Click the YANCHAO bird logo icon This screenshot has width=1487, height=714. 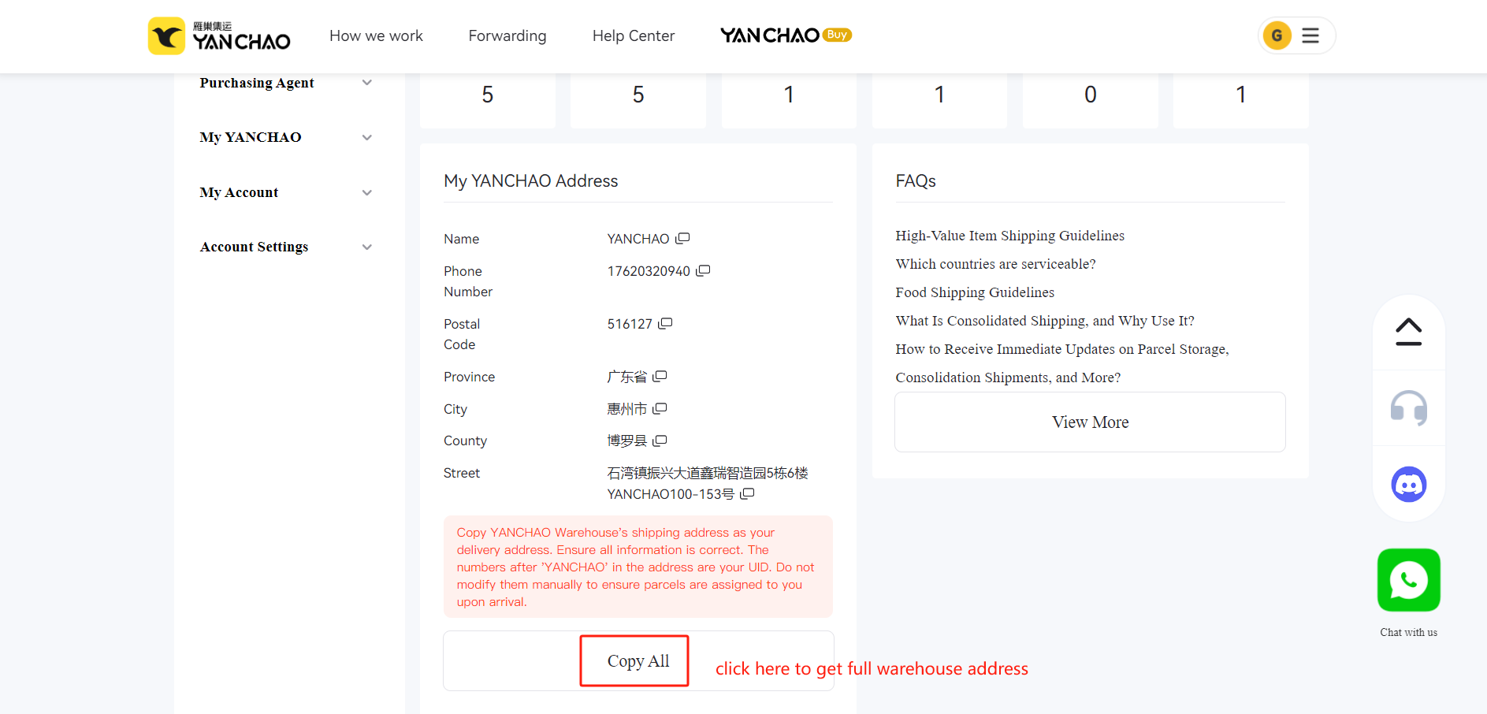pos(166,36)
